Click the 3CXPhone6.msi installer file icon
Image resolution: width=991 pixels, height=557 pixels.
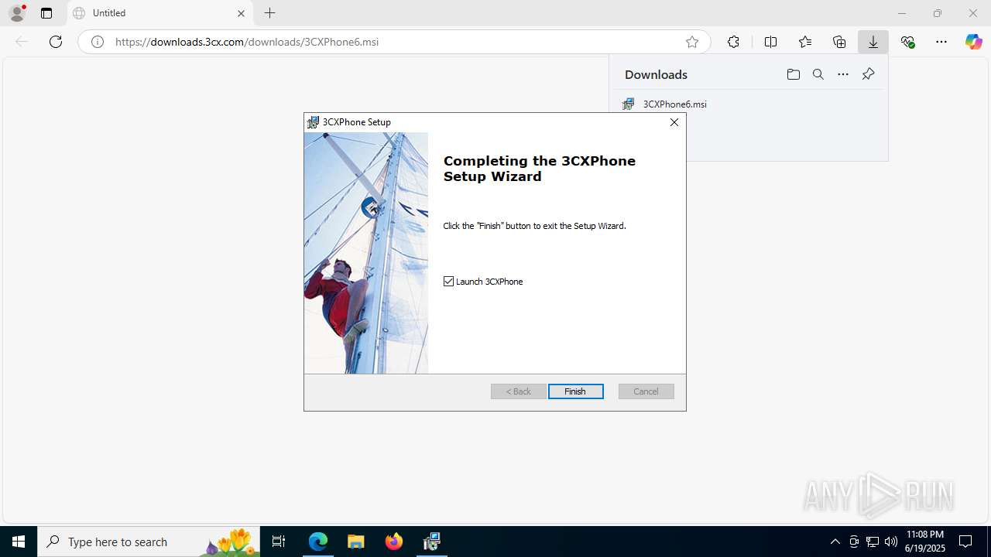pos(629,104)
